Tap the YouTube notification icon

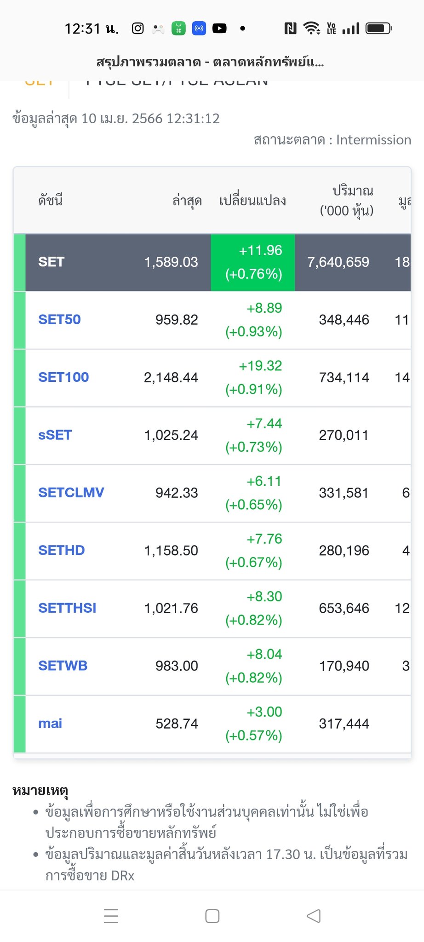[x=219, y=29]
